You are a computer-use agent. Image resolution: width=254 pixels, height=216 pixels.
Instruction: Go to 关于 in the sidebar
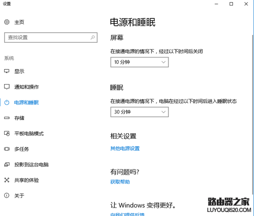19,196
